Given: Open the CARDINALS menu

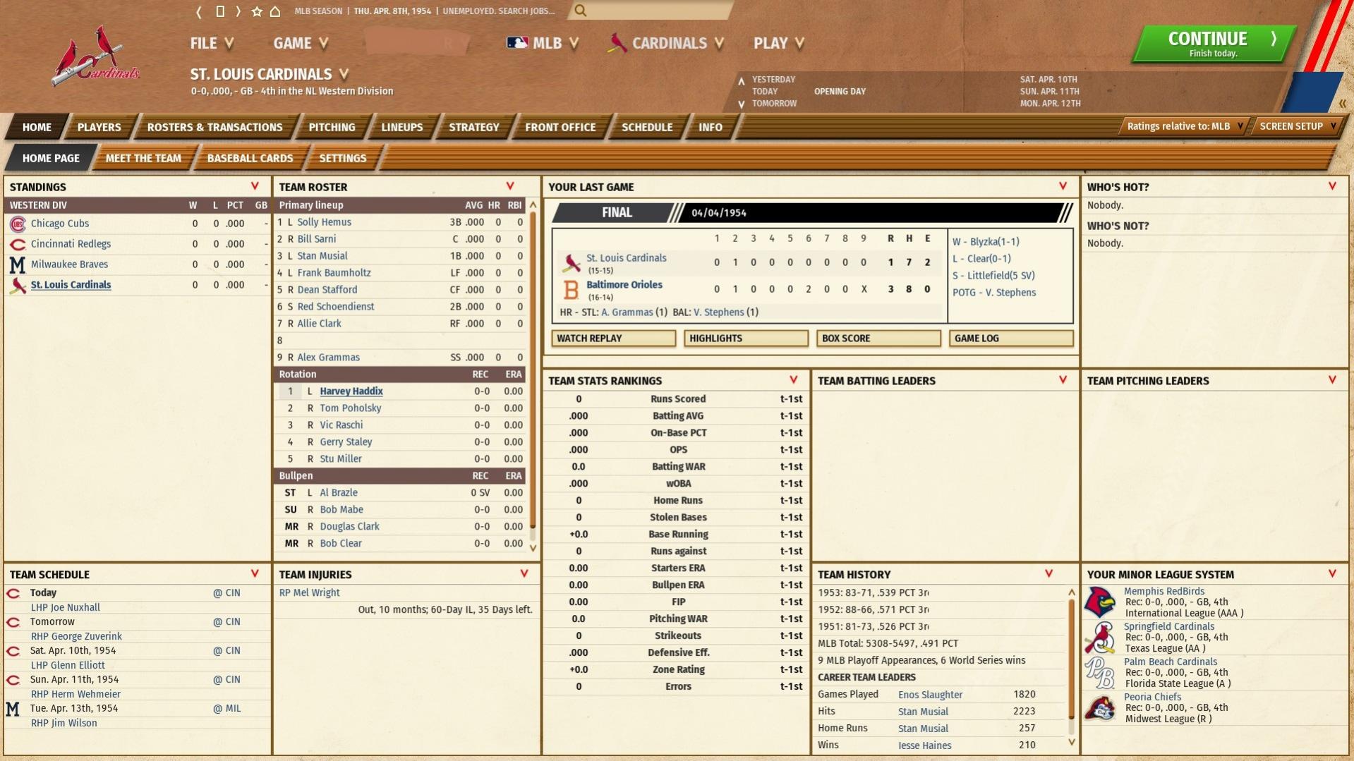Looking at the screenshot, I should coord(666,43).
